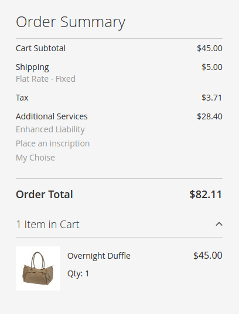Collapse the items in cart chevron
Screen dimensions: 239x314
coord(219,224)
